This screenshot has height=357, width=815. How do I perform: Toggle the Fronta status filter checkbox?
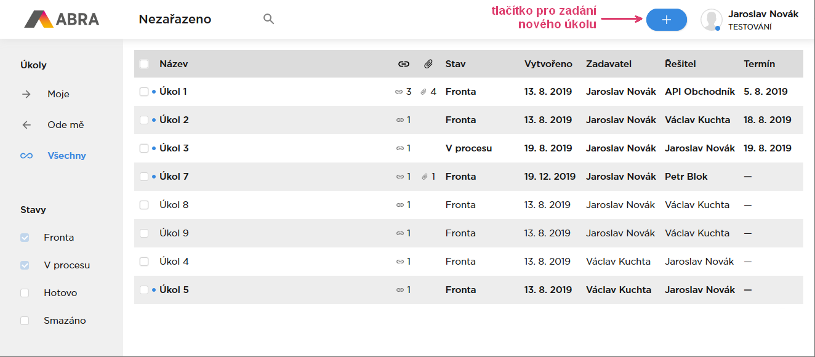25,238
